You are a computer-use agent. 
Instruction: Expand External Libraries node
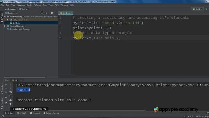[x=5, y=26]
